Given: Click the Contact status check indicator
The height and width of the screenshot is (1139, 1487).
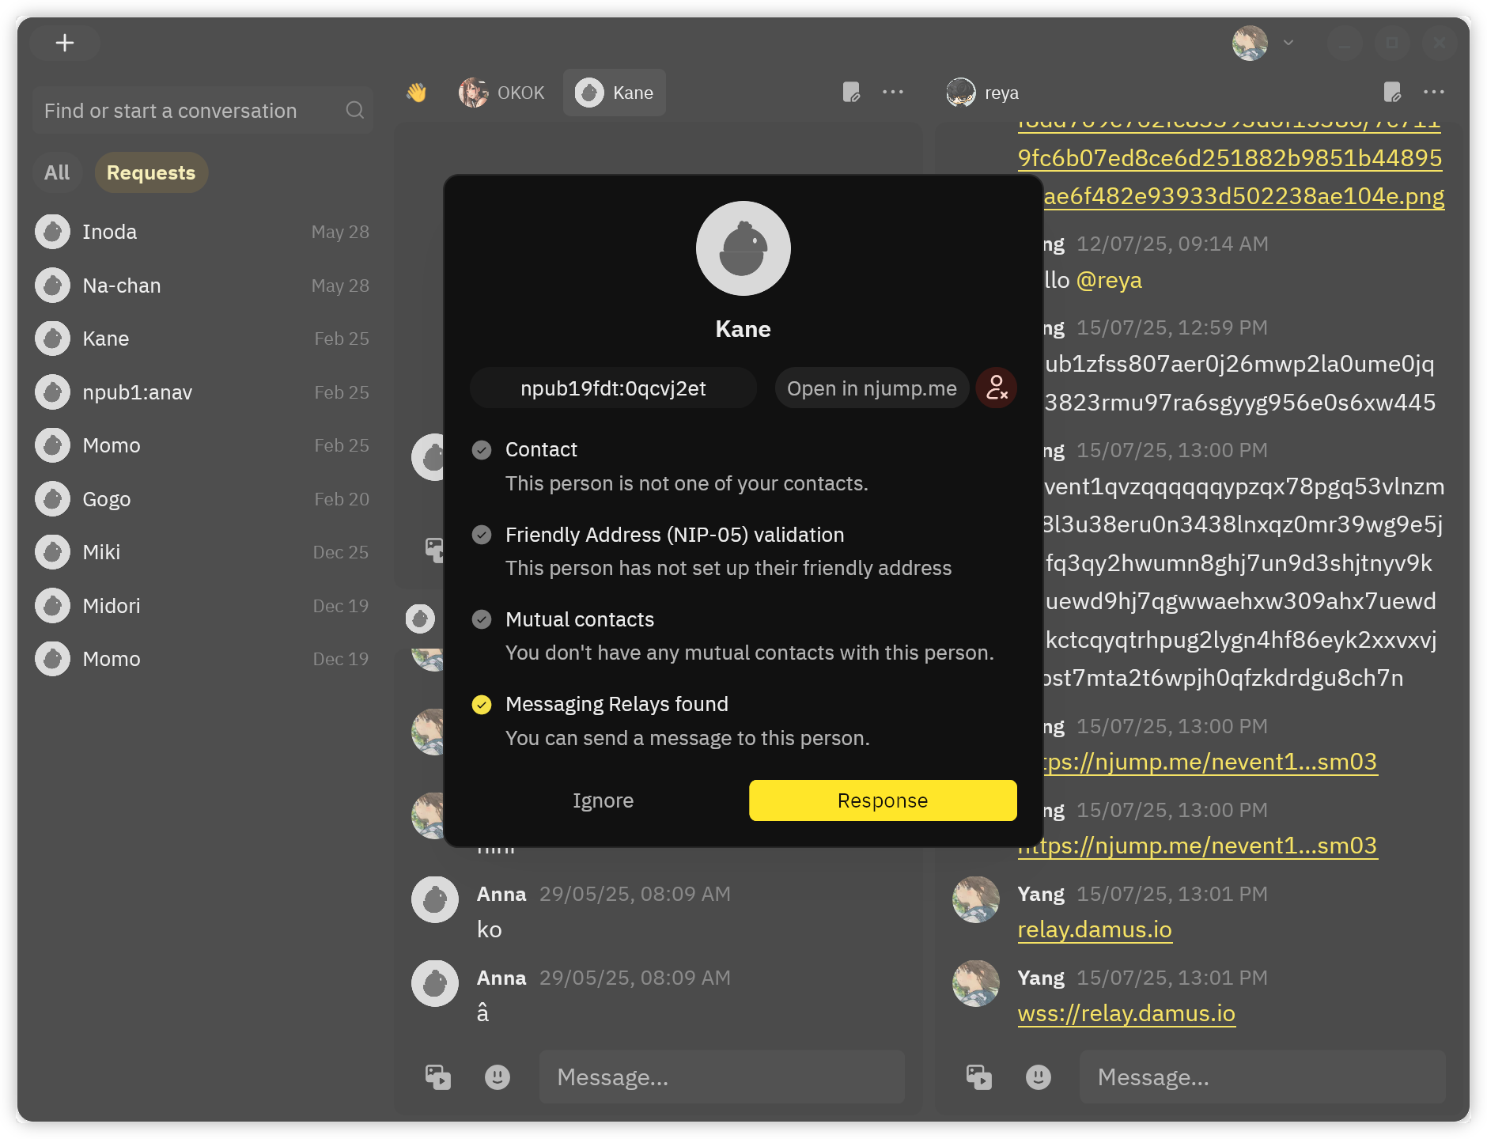Looking at the screenshot, I should click(x=482, y=450).
